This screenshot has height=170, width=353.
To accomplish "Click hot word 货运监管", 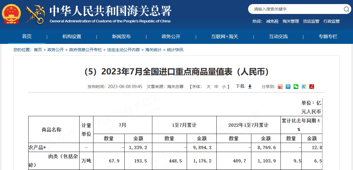I will 311,21.
